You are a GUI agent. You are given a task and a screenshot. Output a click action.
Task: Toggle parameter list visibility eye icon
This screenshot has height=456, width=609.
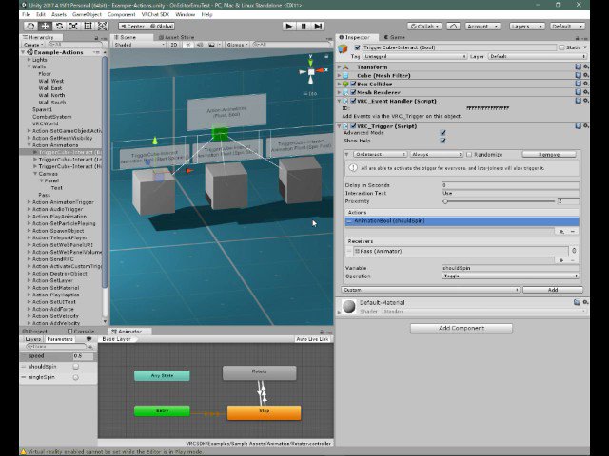[88, 339]
